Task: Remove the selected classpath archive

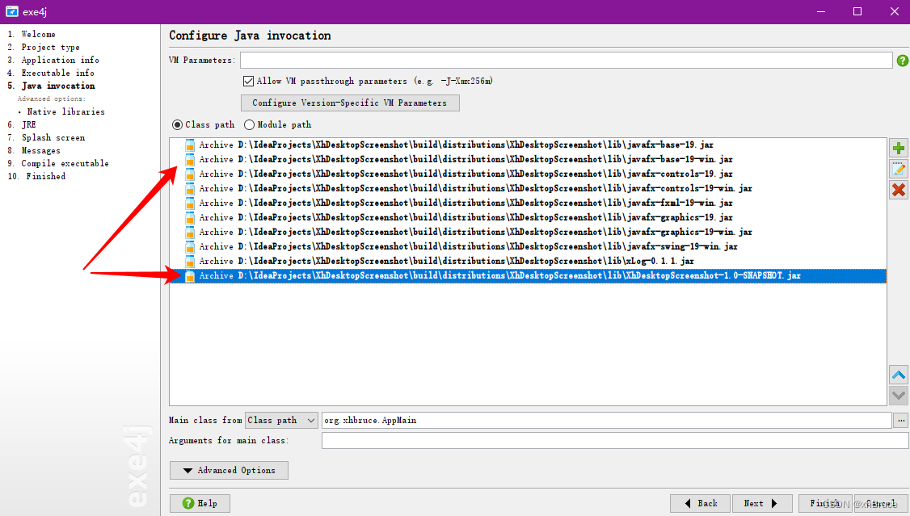Action: (x=898, y=190)
